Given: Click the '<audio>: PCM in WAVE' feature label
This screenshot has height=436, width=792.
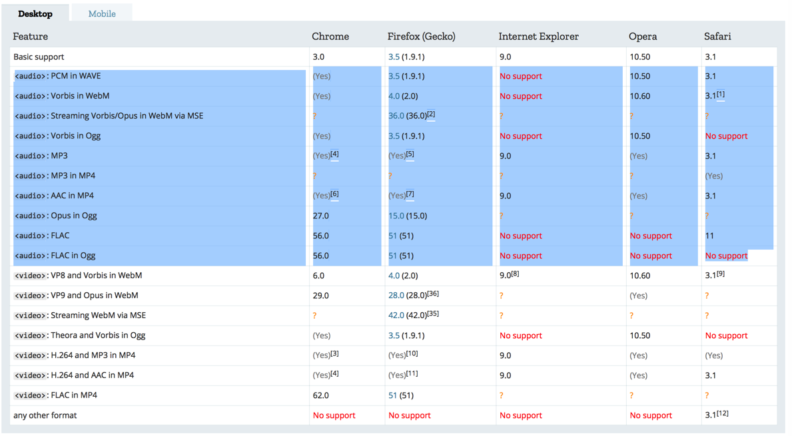Looking at the screenshot, I should [57, 76].
